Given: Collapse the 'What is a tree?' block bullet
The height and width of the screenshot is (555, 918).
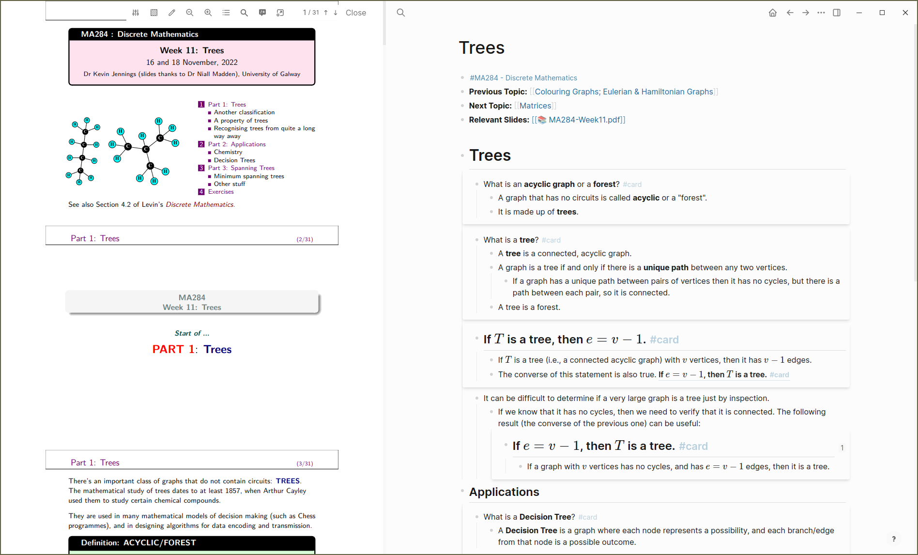Looking at the screenshot, I should pos(477,240).
